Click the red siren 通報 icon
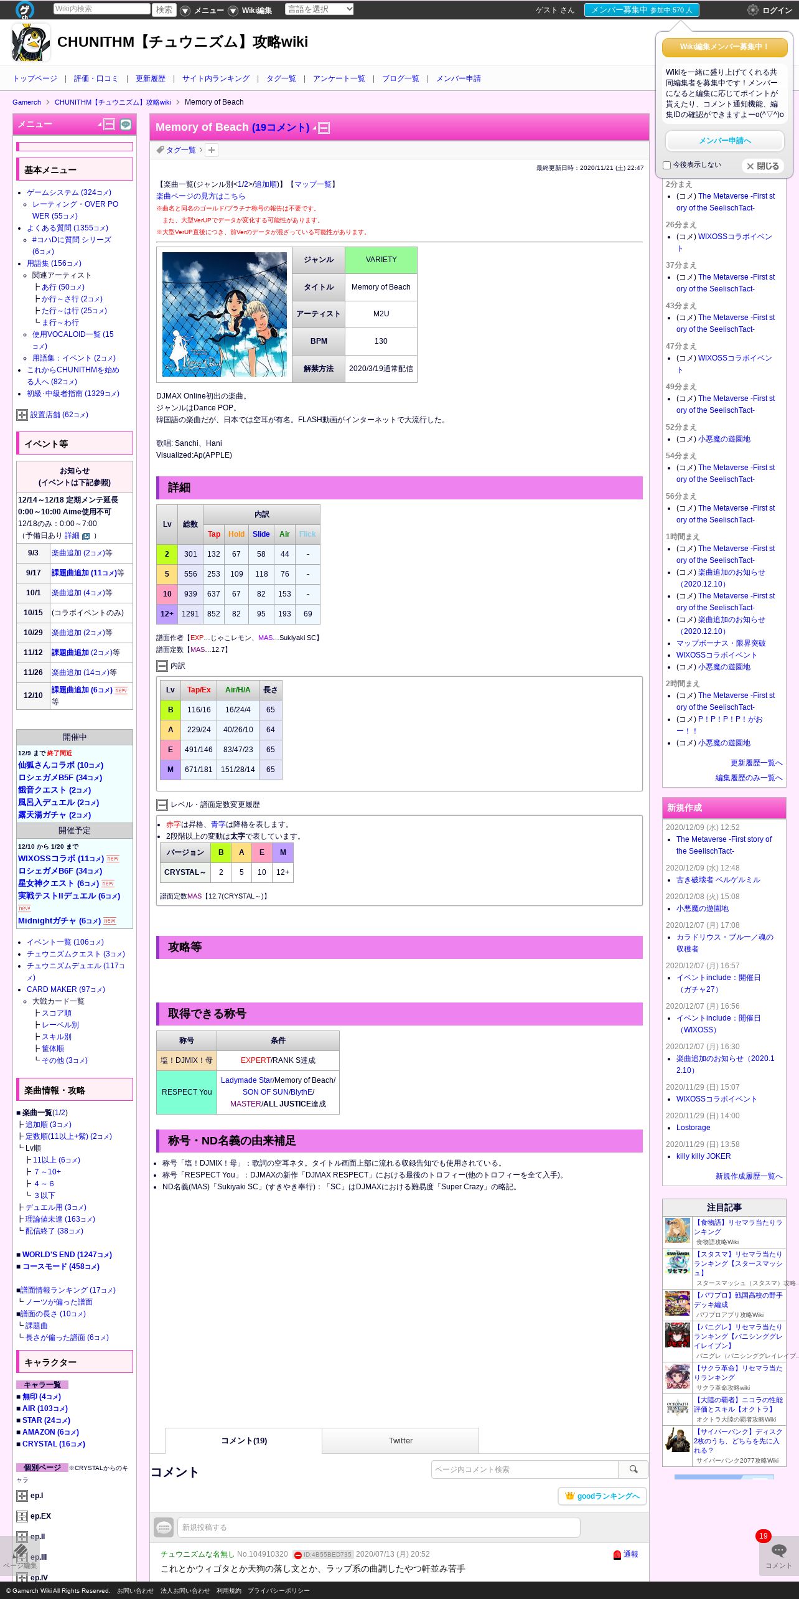 (x=617, y=1554)
